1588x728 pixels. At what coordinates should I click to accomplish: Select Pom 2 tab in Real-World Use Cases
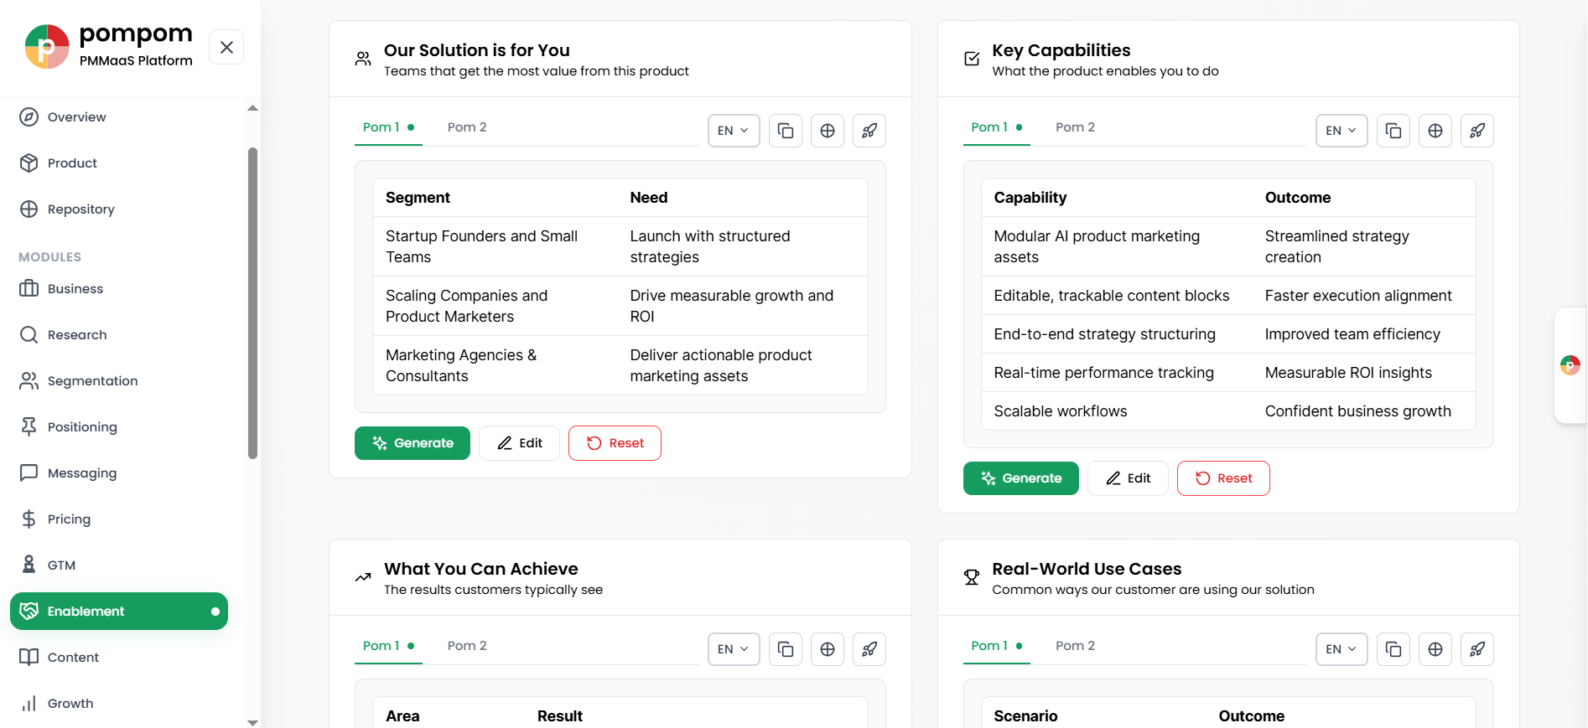click(1075, 646)
